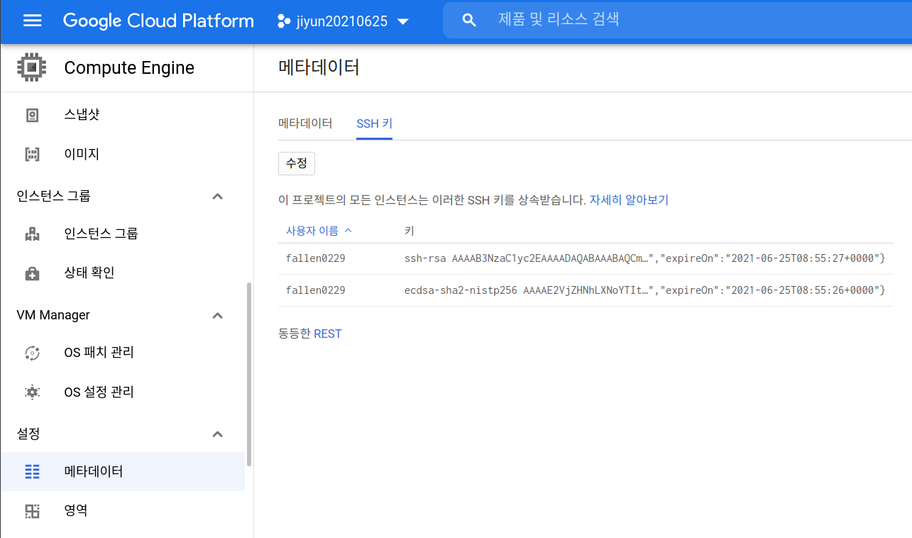Click the Compute Engine chip icon
This screenshot has width=912, height=538.
[x=32, y=67]
